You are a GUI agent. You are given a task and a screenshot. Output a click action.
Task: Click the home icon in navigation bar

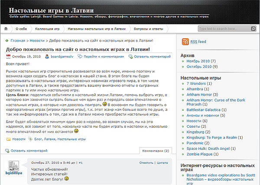[6, 29]
